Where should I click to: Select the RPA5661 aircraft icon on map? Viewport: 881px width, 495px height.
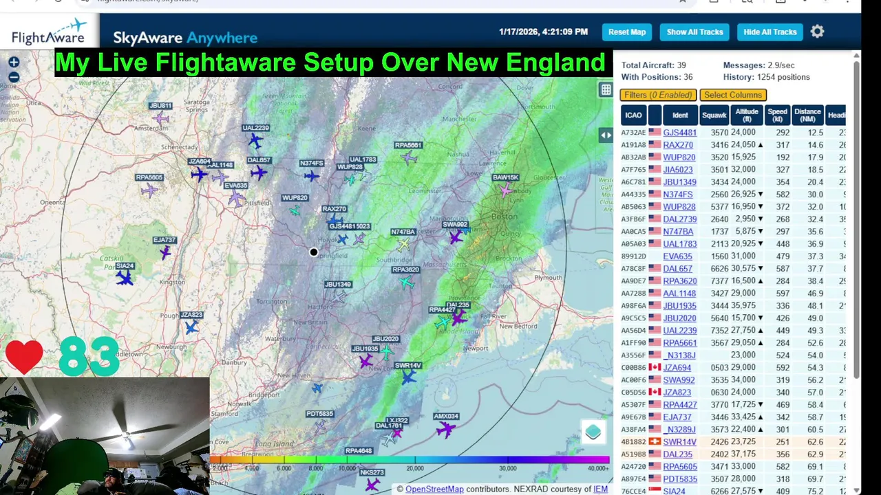[410, 158]
